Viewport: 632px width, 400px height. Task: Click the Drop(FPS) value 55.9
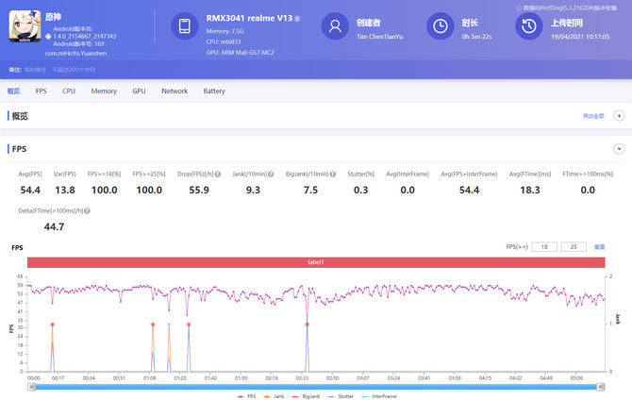[199, 191]
